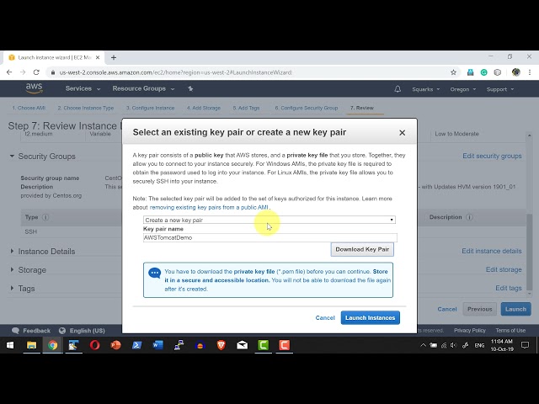The height and width of the screenshot is (404, 539).
Task: Open the Resource Groups menu
Action: (143, 88)
